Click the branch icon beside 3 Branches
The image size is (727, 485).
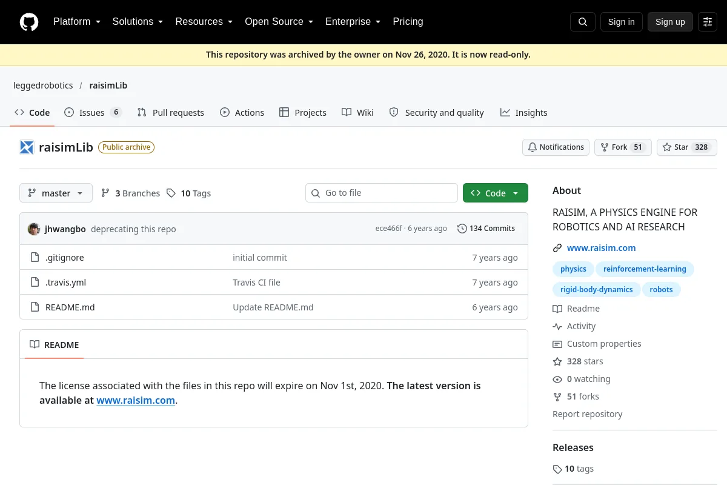[105, 193]
